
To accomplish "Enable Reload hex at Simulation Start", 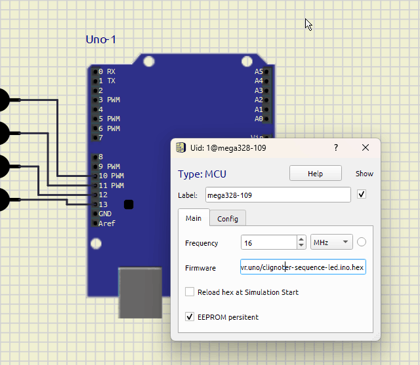I will (x=190, y=292).
